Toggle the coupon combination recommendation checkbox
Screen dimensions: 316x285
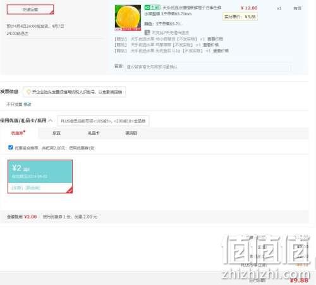pyautogui.click(x=10, y=148)
